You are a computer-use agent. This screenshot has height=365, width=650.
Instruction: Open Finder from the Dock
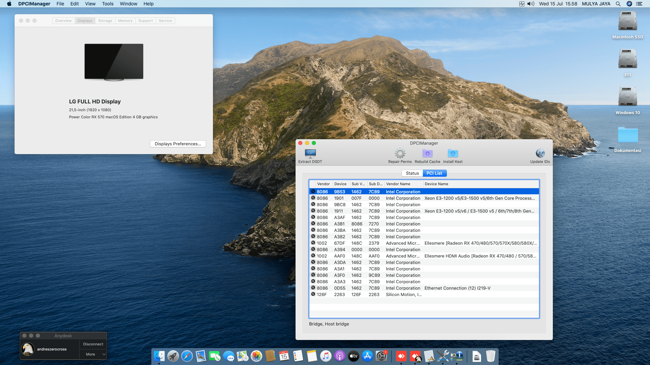point(159,356)
